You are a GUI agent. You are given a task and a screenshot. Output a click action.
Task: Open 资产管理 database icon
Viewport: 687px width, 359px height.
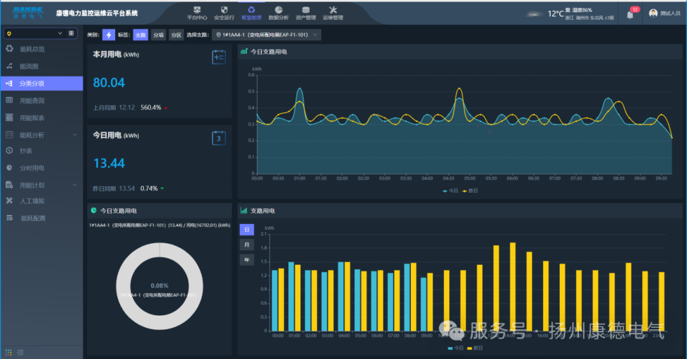pyautogui.click(x=306, y=10)
